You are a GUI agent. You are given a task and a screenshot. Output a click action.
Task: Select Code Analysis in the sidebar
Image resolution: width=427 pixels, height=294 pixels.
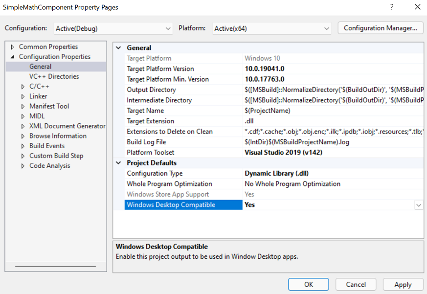point(48,165)
